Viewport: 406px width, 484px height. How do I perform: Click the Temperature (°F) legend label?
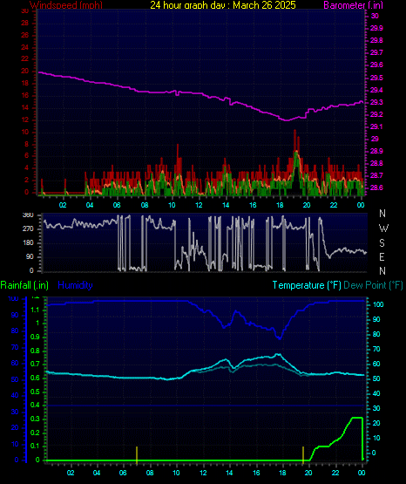click(307, 285)
